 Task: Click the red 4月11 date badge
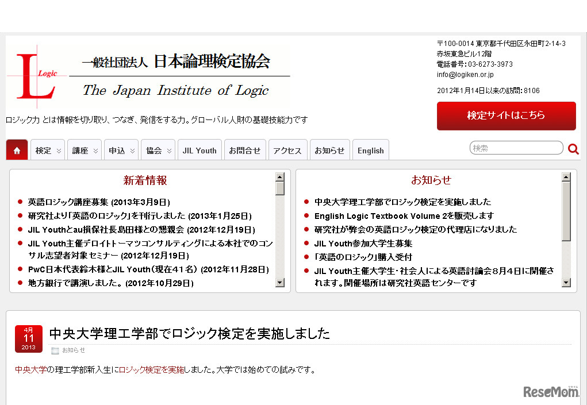pos(28,338)
